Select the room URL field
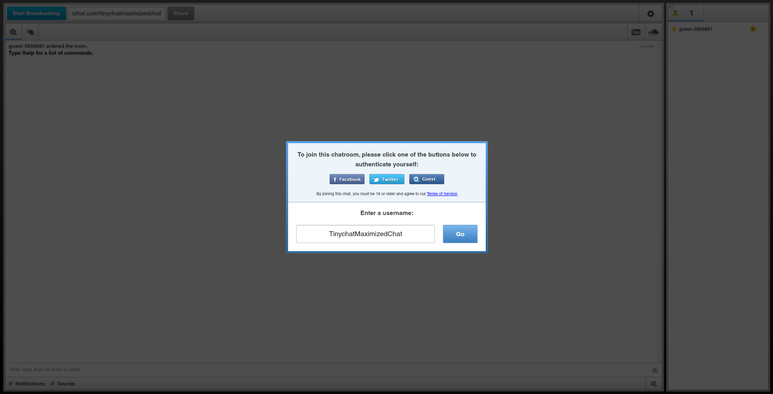773x394 pixels. 117,13
